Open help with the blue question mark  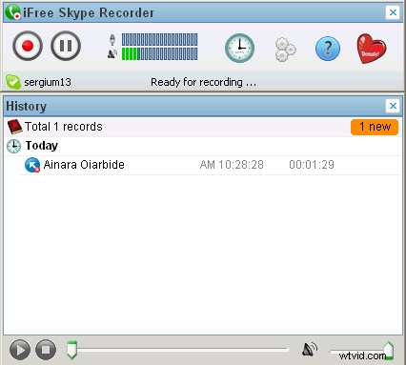328,49
